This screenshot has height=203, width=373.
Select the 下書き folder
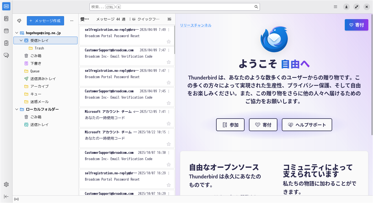[45, 63]
